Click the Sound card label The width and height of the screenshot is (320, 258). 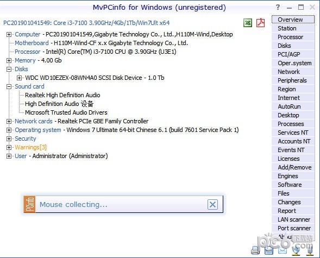coord(29,86)
